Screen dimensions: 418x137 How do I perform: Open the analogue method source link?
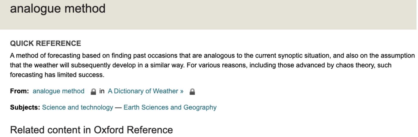tap(58, 91)
